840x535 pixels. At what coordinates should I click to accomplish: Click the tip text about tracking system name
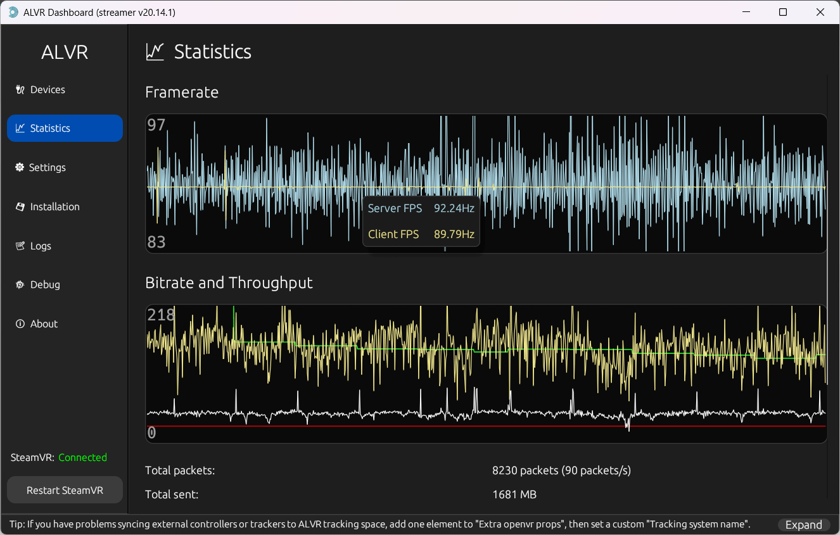point(380,524)
